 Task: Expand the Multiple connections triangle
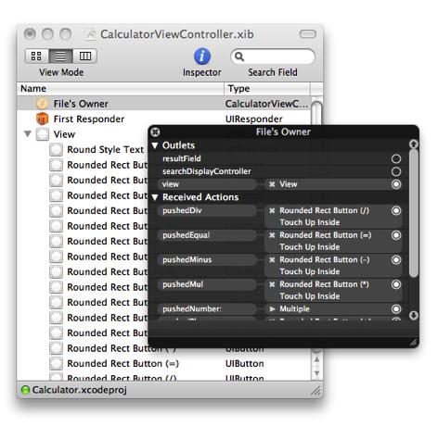(x=272, y=308)
